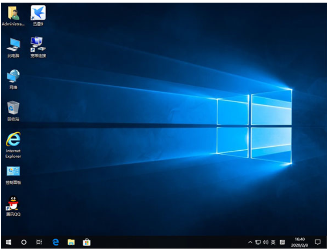Open Task View from the taskbar
The height and width of the screenshot is (249, 327).
[39, 242]
